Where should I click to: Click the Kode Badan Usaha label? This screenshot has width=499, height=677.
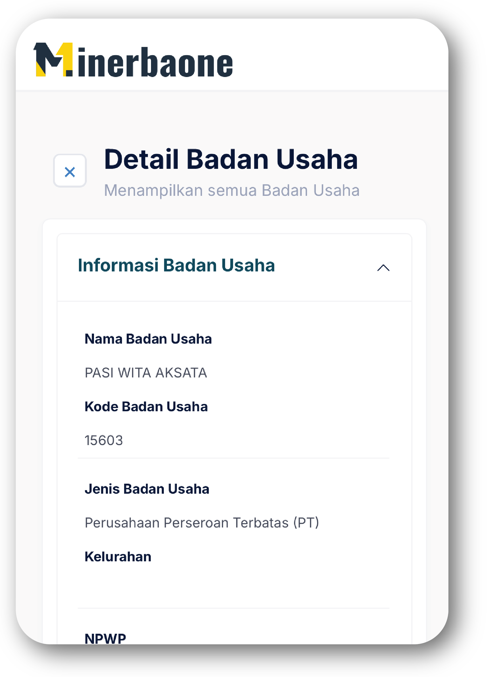click(146, 406)
